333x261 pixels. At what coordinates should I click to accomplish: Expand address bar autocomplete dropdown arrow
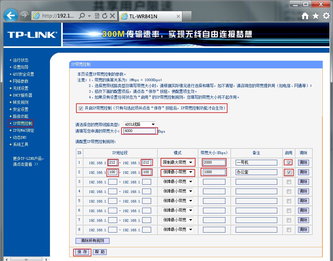click(x=89, y=16)
